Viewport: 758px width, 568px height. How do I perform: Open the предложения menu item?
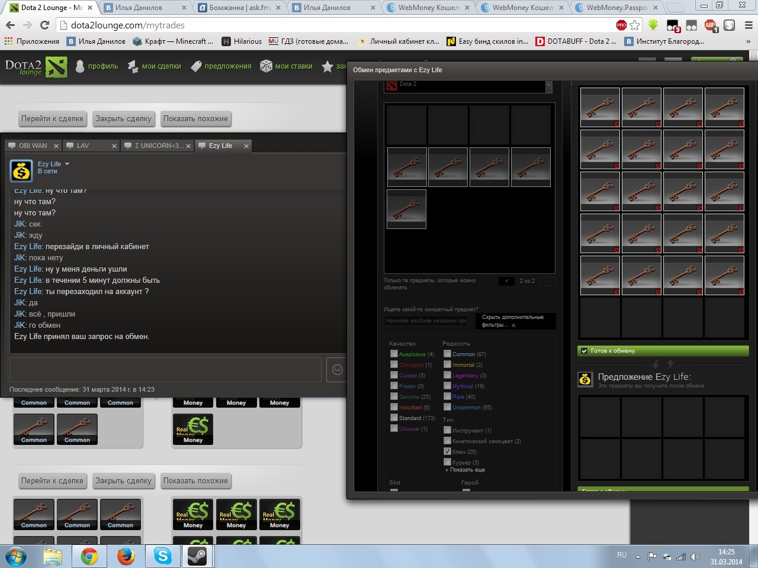coord(221,66)
